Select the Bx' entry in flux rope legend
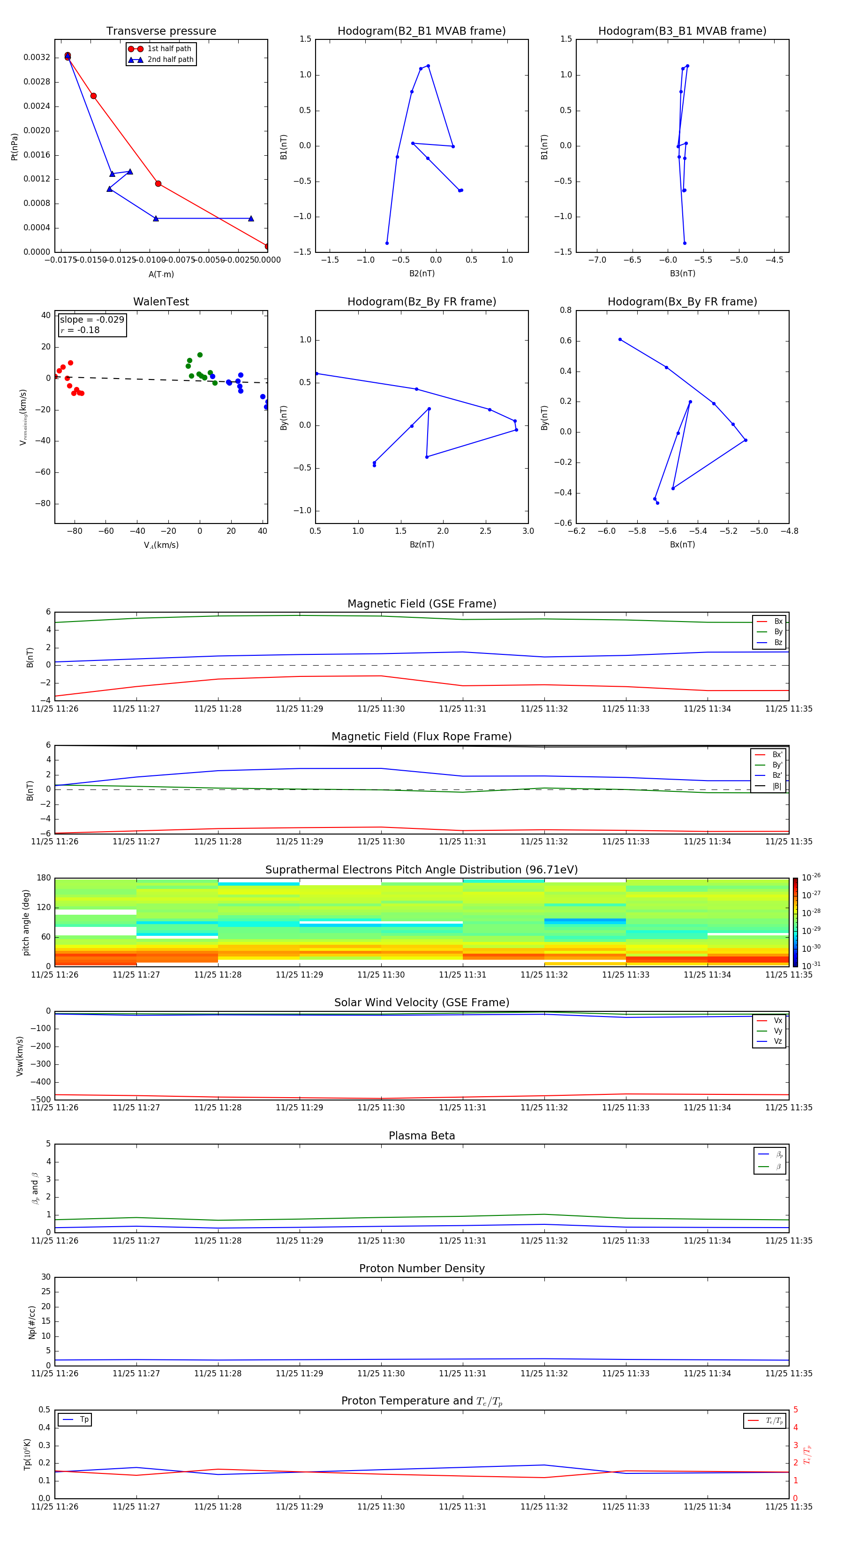 tap(769, 755)
